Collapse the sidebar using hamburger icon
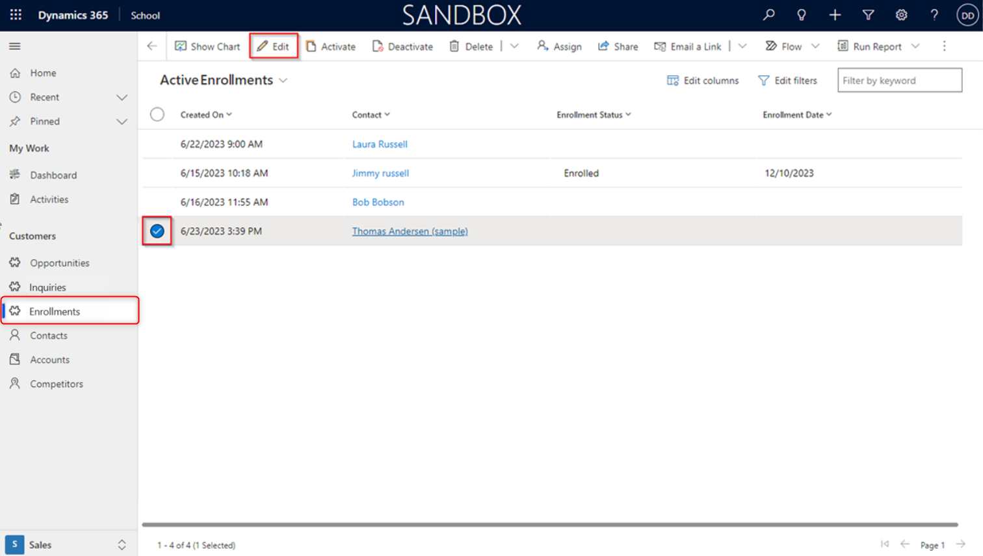This screenshot has height=556, width=983. (x=15, y=46)
